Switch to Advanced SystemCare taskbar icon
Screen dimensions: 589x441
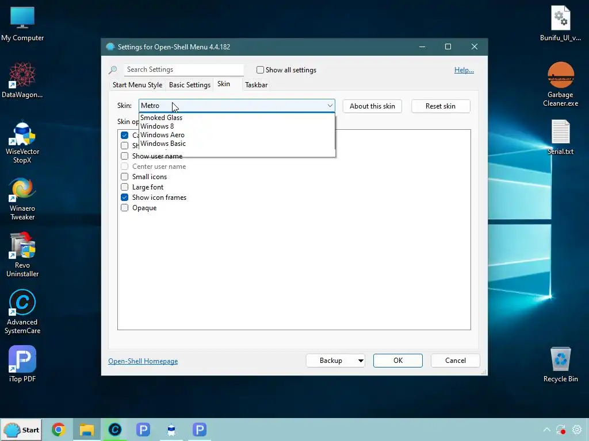pos(114,430)
